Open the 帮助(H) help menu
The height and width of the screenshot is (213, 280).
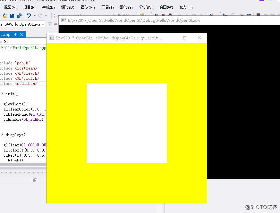pyautogui.click(x=186, y=7)
